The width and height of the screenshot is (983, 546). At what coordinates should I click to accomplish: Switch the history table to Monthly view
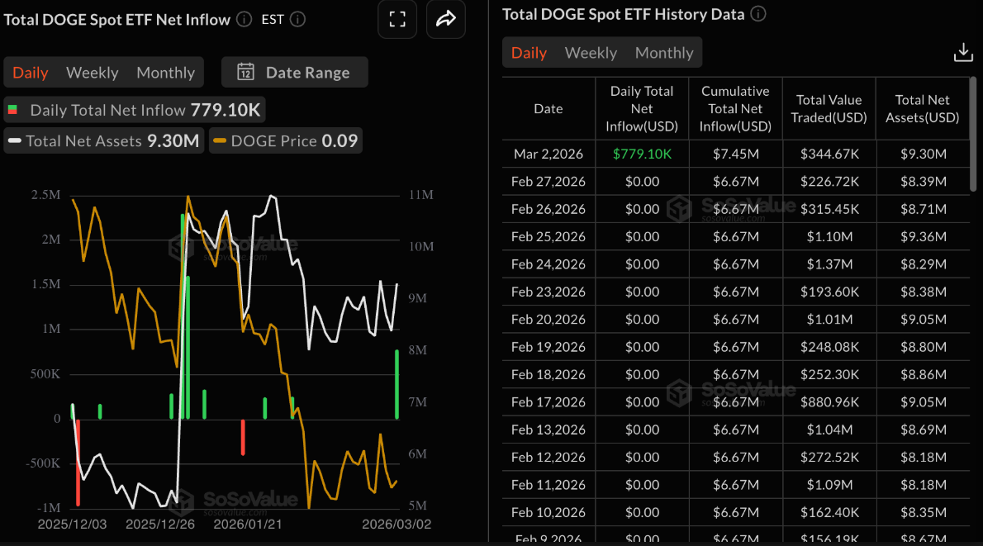click(664, 52)
